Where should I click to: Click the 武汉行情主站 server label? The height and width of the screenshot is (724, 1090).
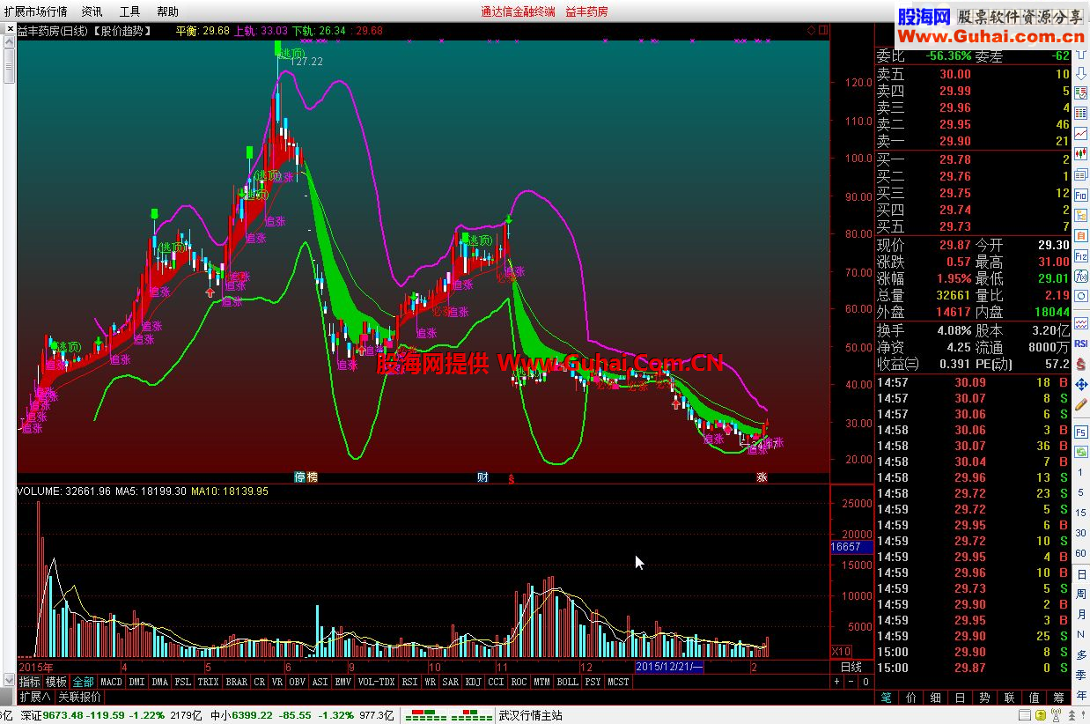point(530,716)
